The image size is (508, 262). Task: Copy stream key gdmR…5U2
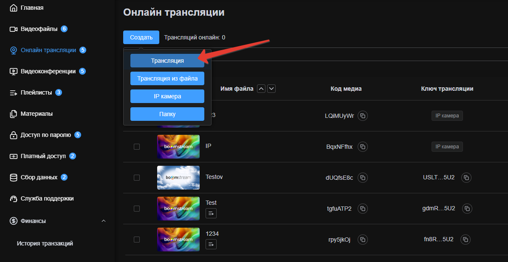tap(467, 209)
